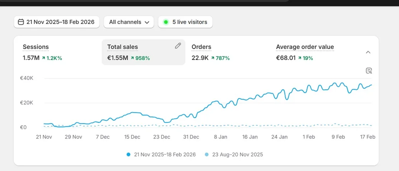Click the 22.9K orders value

point(200,58)
